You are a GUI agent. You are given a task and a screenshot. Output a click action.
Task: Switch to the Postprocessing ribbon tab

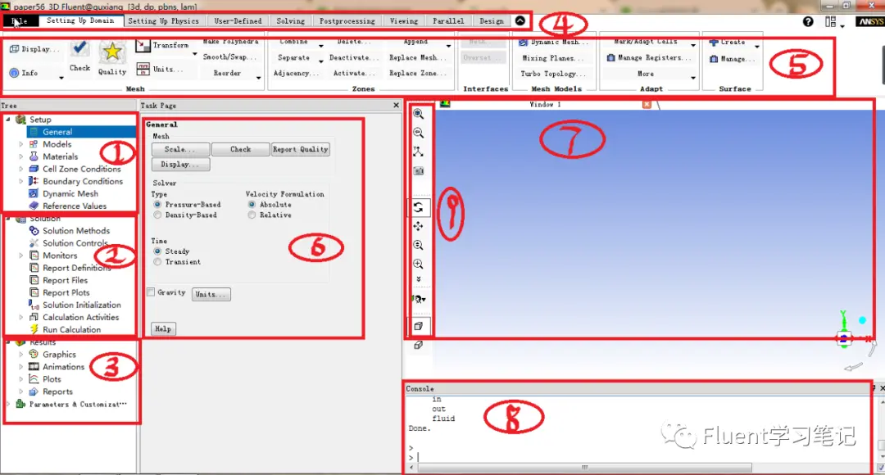(347, 20)
